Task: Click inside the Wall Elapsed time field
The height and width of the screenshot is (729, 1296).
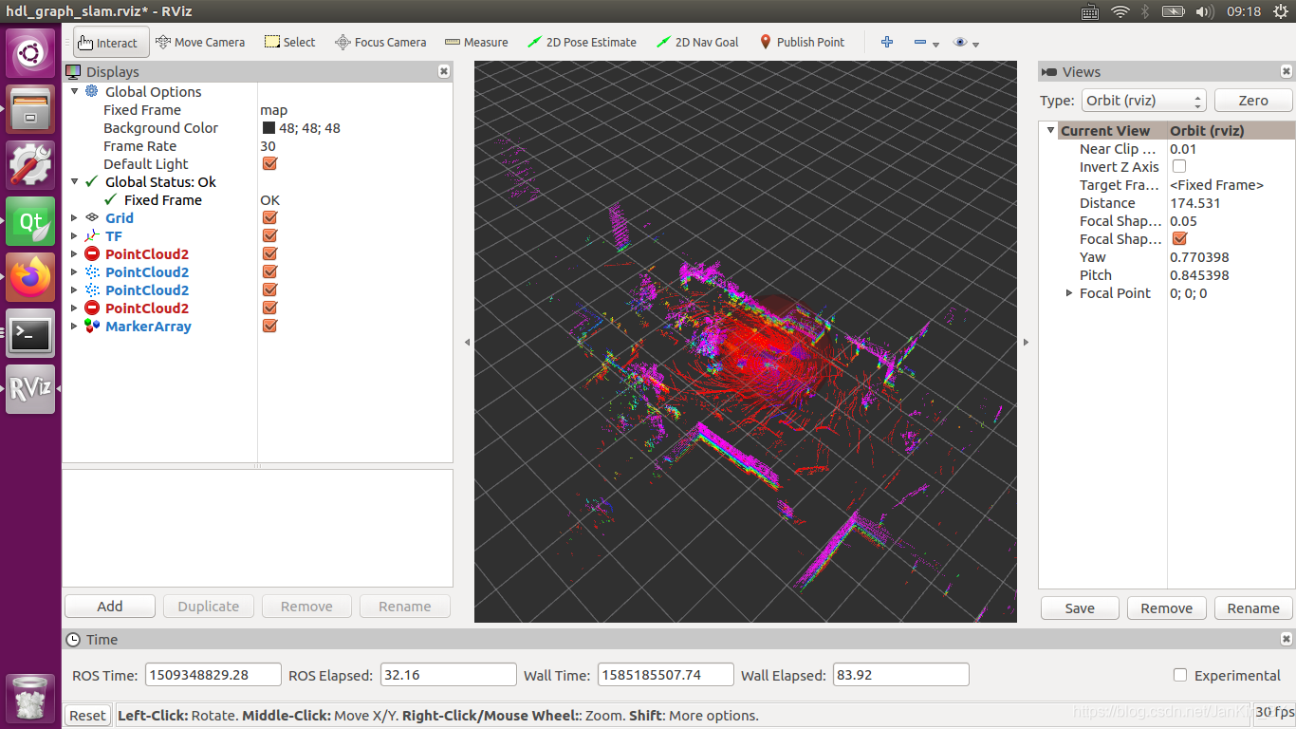Action: (x=899, y=675)
